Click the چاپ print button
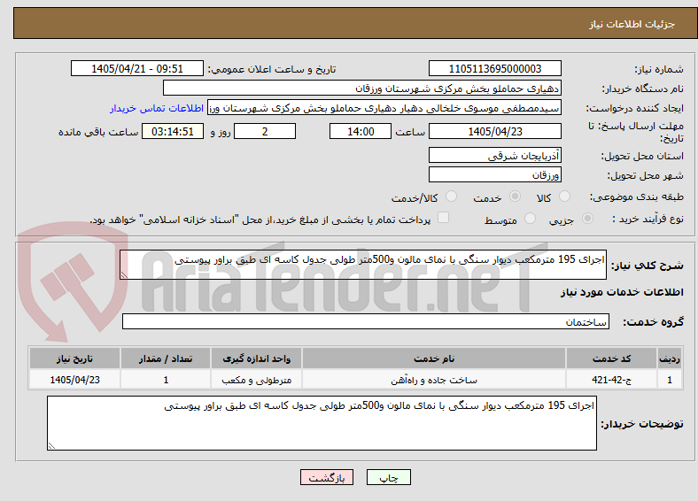This screenshot has height=501, width=698. tap(389, 477)
